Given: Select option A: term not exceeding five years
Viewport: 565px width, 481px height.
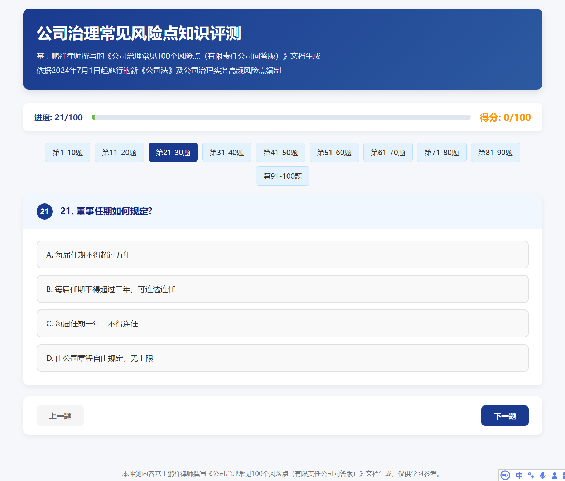Looking at the screenshot, I should tap(282, 255).
